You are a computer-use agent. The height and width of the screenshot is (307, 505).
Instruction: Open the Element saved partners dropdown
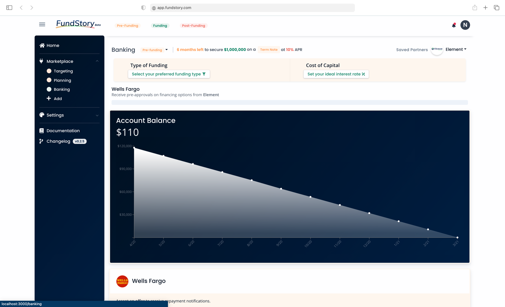456,50
